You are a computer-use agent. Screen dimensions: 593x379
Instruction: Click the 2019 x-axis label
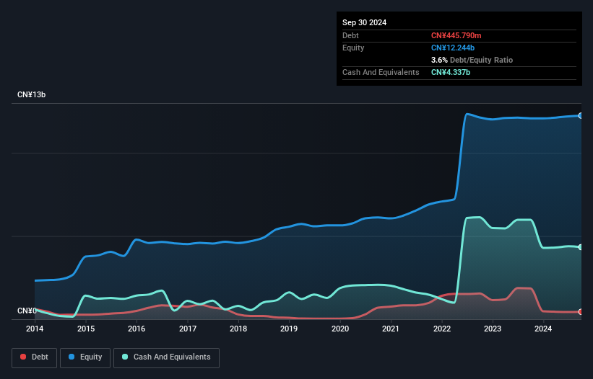(289, 329)
